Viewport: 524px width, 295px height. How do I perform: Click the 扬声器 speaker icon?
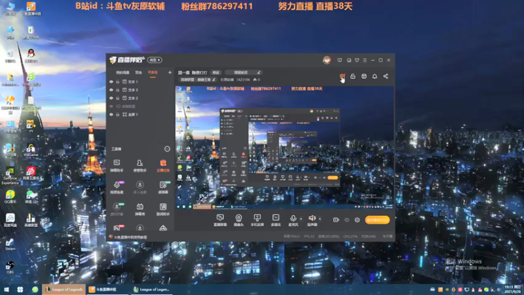click(312, 218)
